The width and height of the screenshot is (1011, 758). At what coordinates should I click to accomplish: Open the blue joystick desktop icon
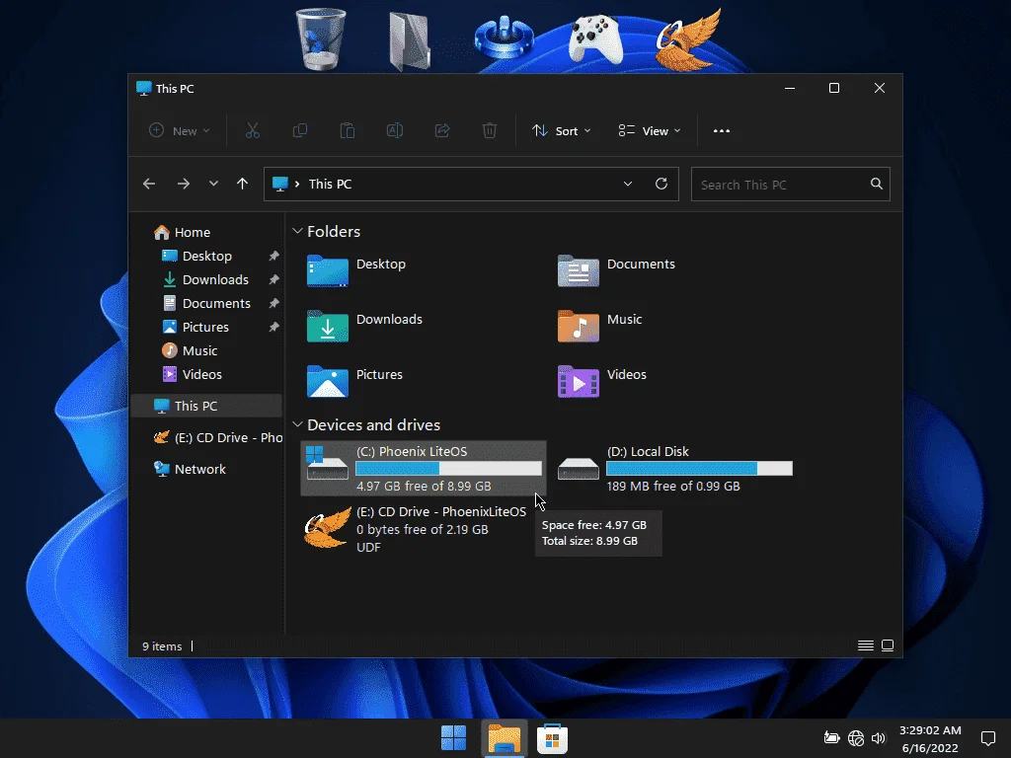tap(504, 39)
